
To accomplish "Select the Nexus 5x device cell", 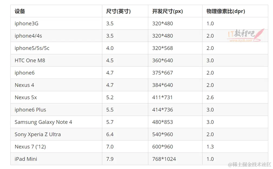I will coord(26,97).
